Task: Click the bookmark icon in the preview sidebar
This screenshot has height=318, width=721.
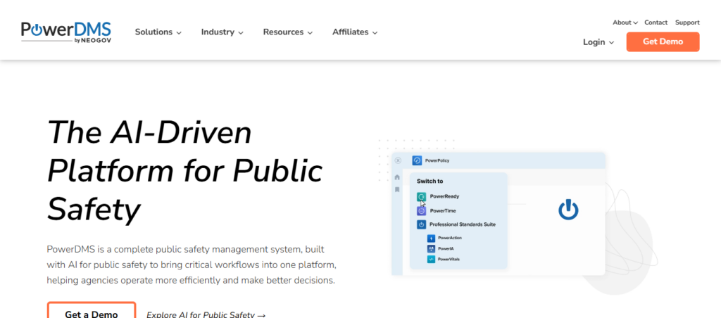Action: point(397,189)
